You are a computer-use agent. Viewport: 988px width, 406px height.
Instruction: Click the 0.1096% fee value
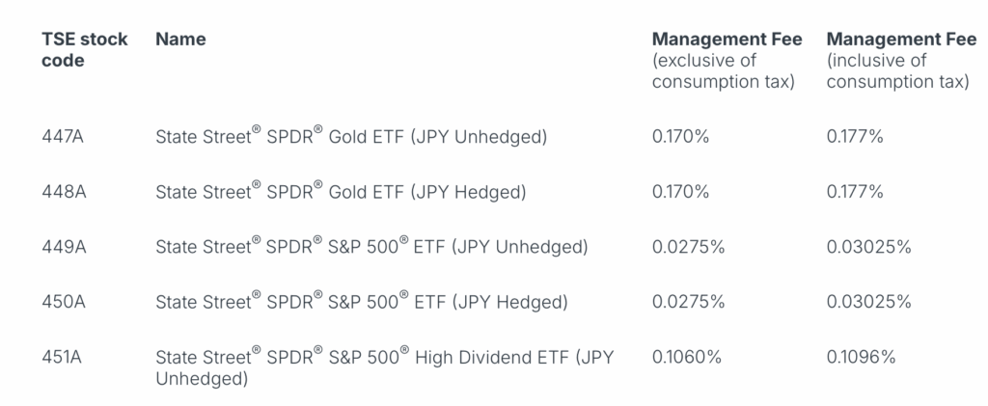(x=861, y=357)
